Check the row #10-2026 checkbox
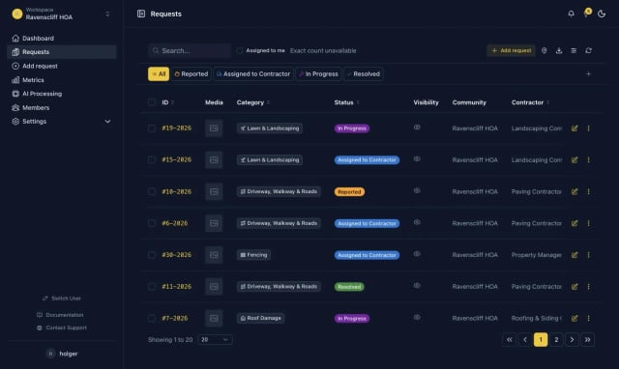This screenshot has width=619, height=369. [152, 191]
